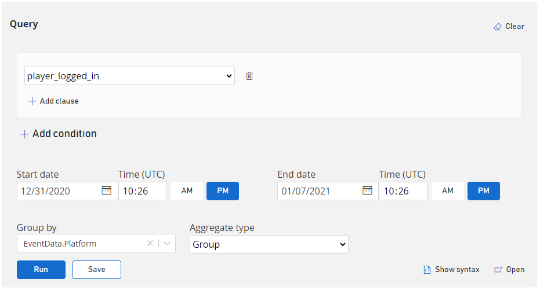Image resolution: width=540 pixels, height=290 pixels.
Task: Click the plus icon beside Add clause
Action: click(x=32, y=101)
